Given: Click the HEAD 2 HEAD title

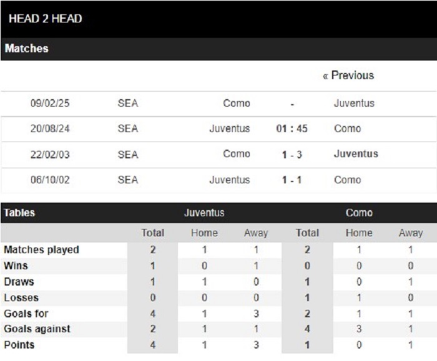Looking at the screenshot, I should (x=46, y=19).
